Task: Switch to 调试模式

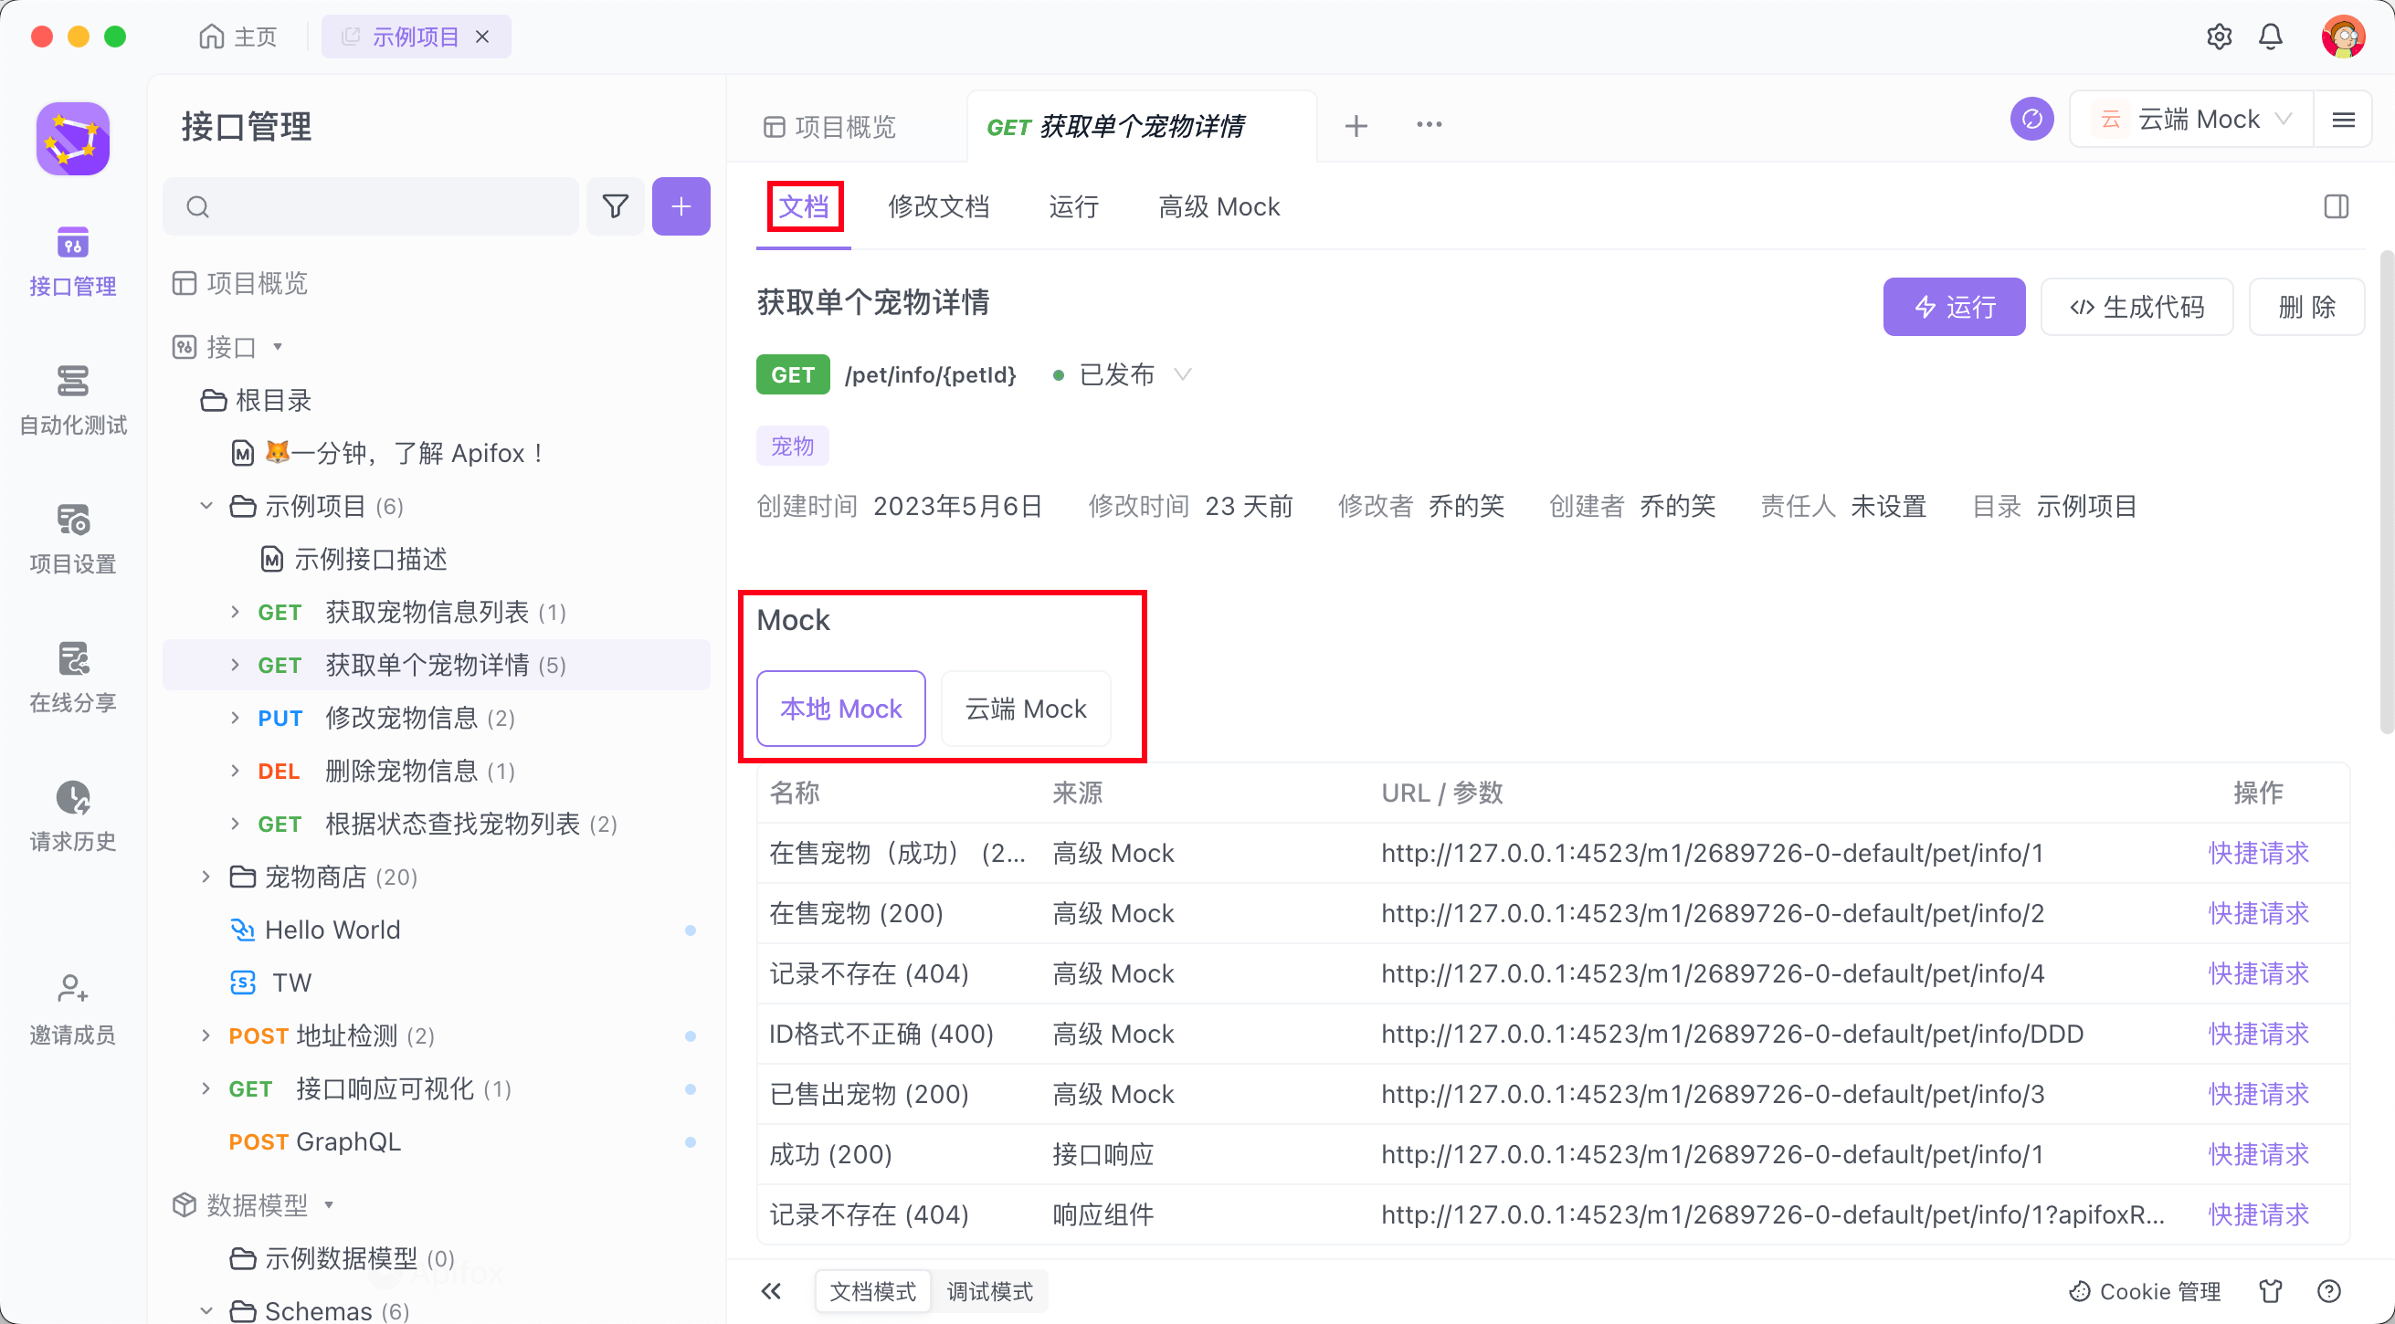Action: [989, 1291]
